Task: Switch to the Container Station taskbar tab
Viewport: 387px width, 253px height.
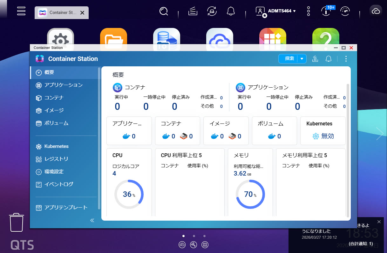Action: pyautogui.click(x=58, y=13)
